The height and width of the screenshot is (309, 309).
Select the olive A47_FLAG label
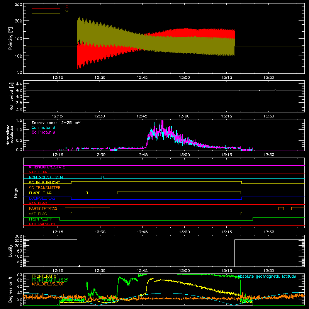click(x=38, y=214)
